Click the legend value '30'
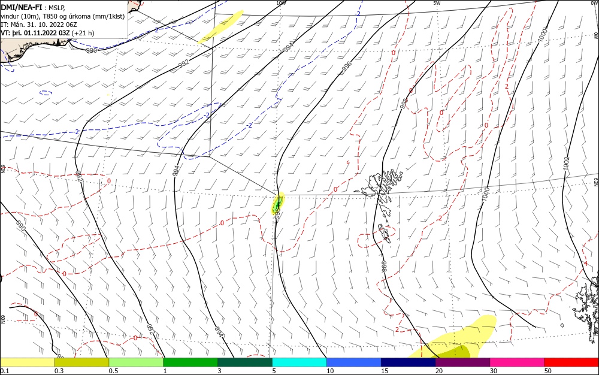Image resolution: width=599 pixels, height=375 pixels. click(x=494, y=371)
